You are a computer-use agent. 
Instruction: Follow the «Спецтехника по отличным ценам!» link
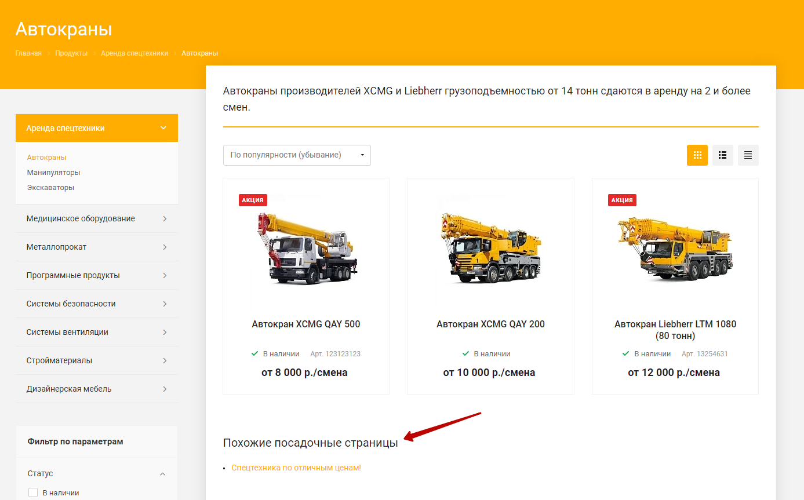(296, 468)
